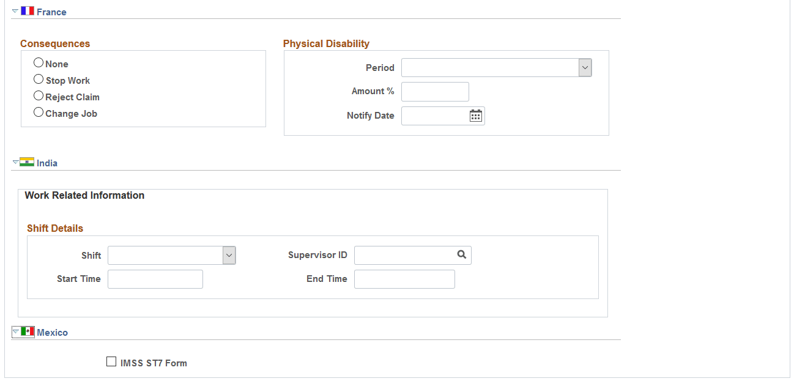The height and width of the screenshot is (381, 794).
Task: Click the France section heading
Action: (x=53, y=11)
